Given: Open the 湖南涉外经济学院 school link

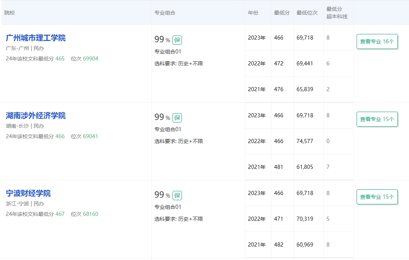Looking at the screenshot, I should (x=36, y=116).
